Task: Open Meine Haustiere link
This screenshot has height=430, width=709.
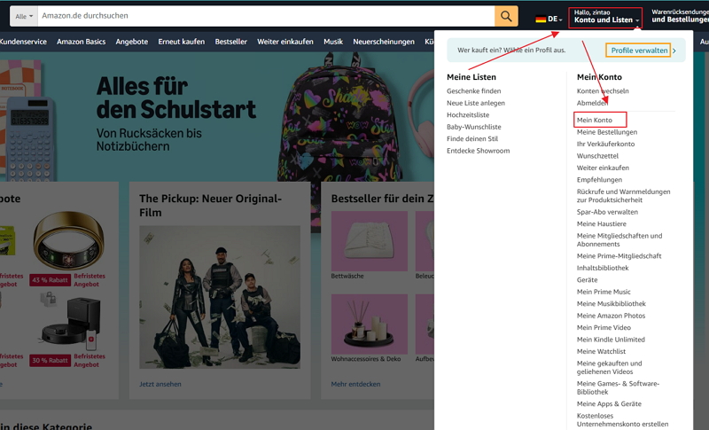Action: click(602, 223)
